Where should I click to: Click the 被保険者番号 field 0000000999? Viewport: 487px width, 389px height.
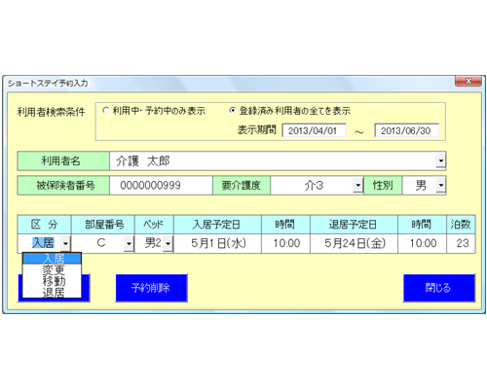[x=161, y=186]
